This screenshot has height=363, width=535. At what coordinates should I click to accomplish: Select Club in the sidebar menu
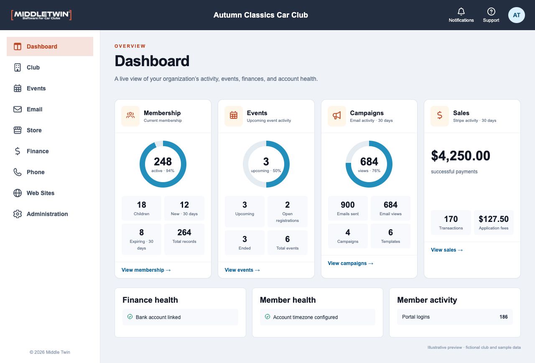[x=50, y=67]
